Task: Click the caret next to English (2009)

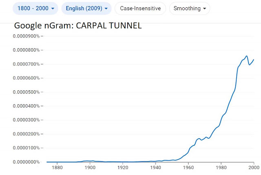Action: 106,9
